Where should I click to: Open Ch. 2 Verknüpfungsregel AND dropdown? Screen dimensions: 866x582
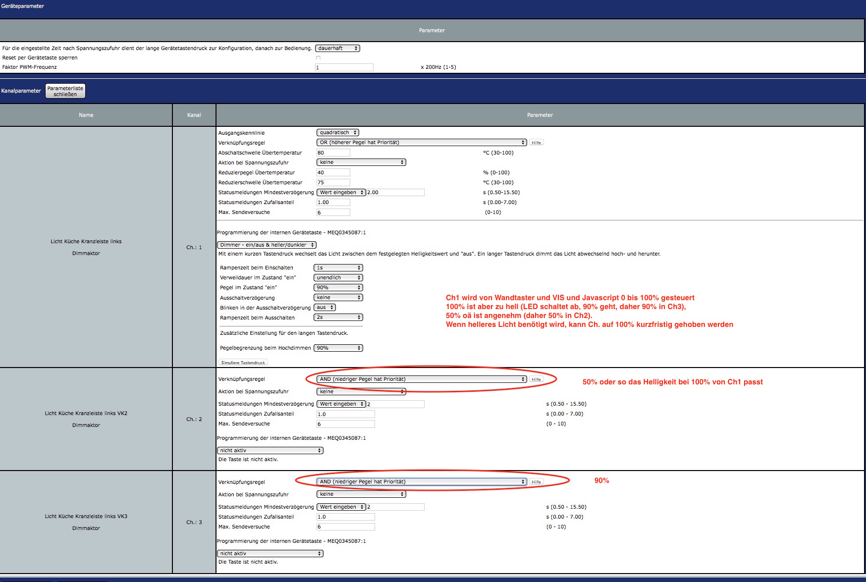click(422, 379)
